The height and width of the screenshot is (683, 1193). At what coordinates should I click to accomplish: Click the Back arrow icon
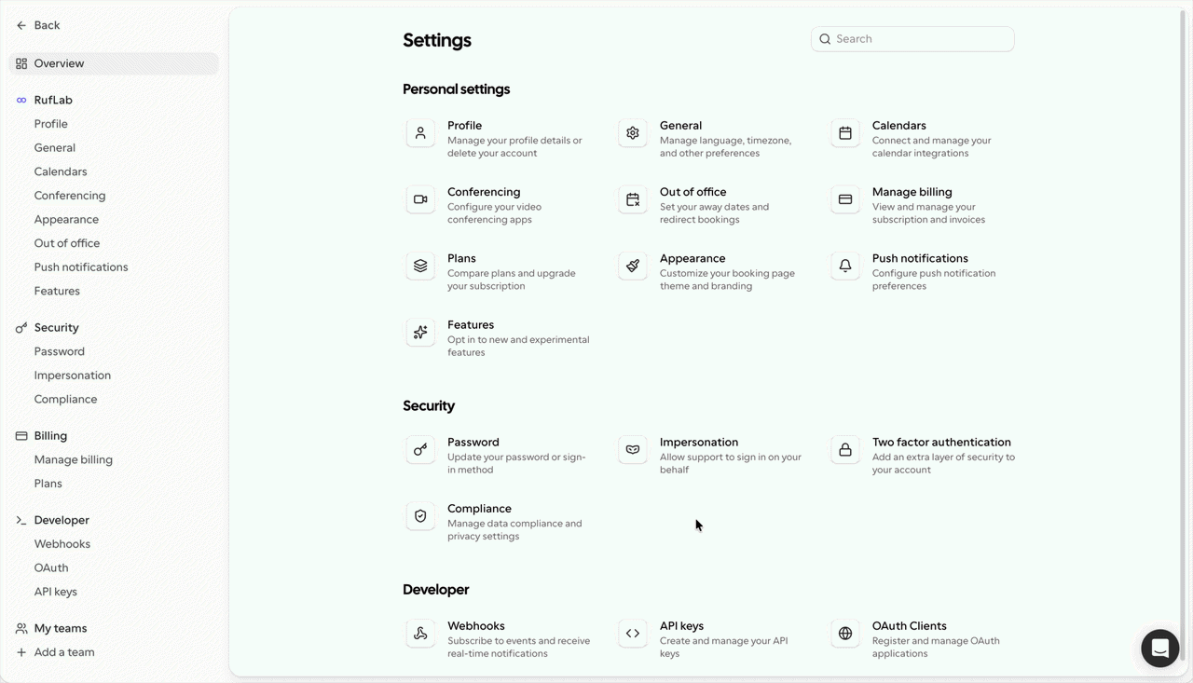(21, 25)
